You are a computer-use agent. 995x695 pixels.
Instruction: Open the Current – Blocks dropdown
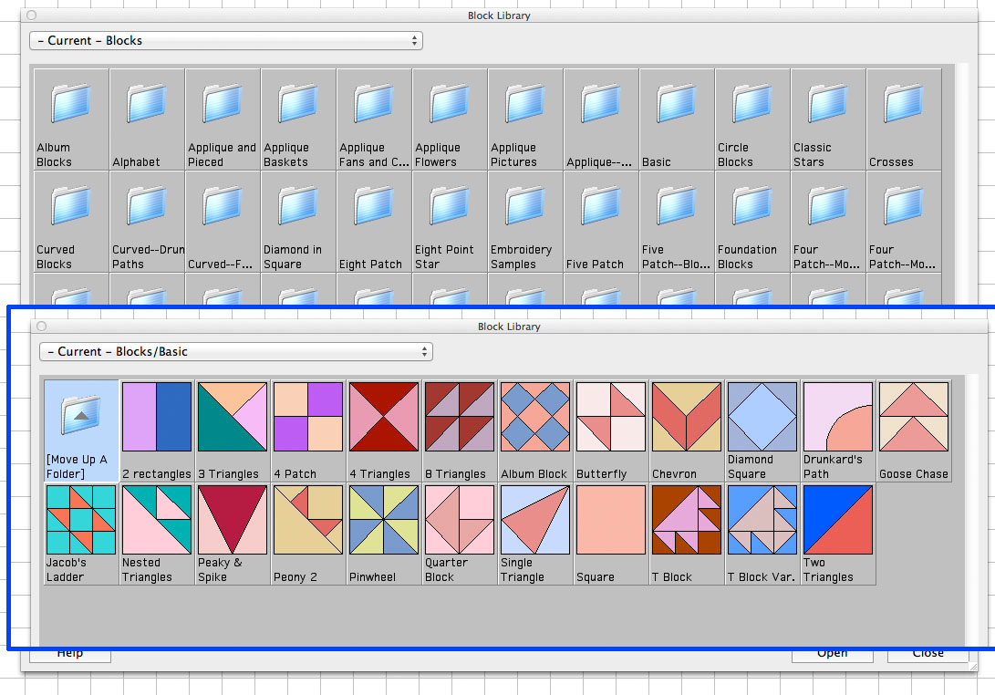pos(225,41)
